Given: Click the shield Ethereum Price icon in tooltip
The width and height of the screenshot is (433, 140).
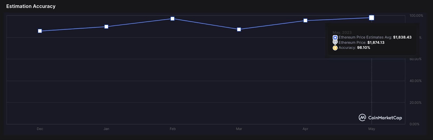Looking at the screenshot, I should point(335,43).
